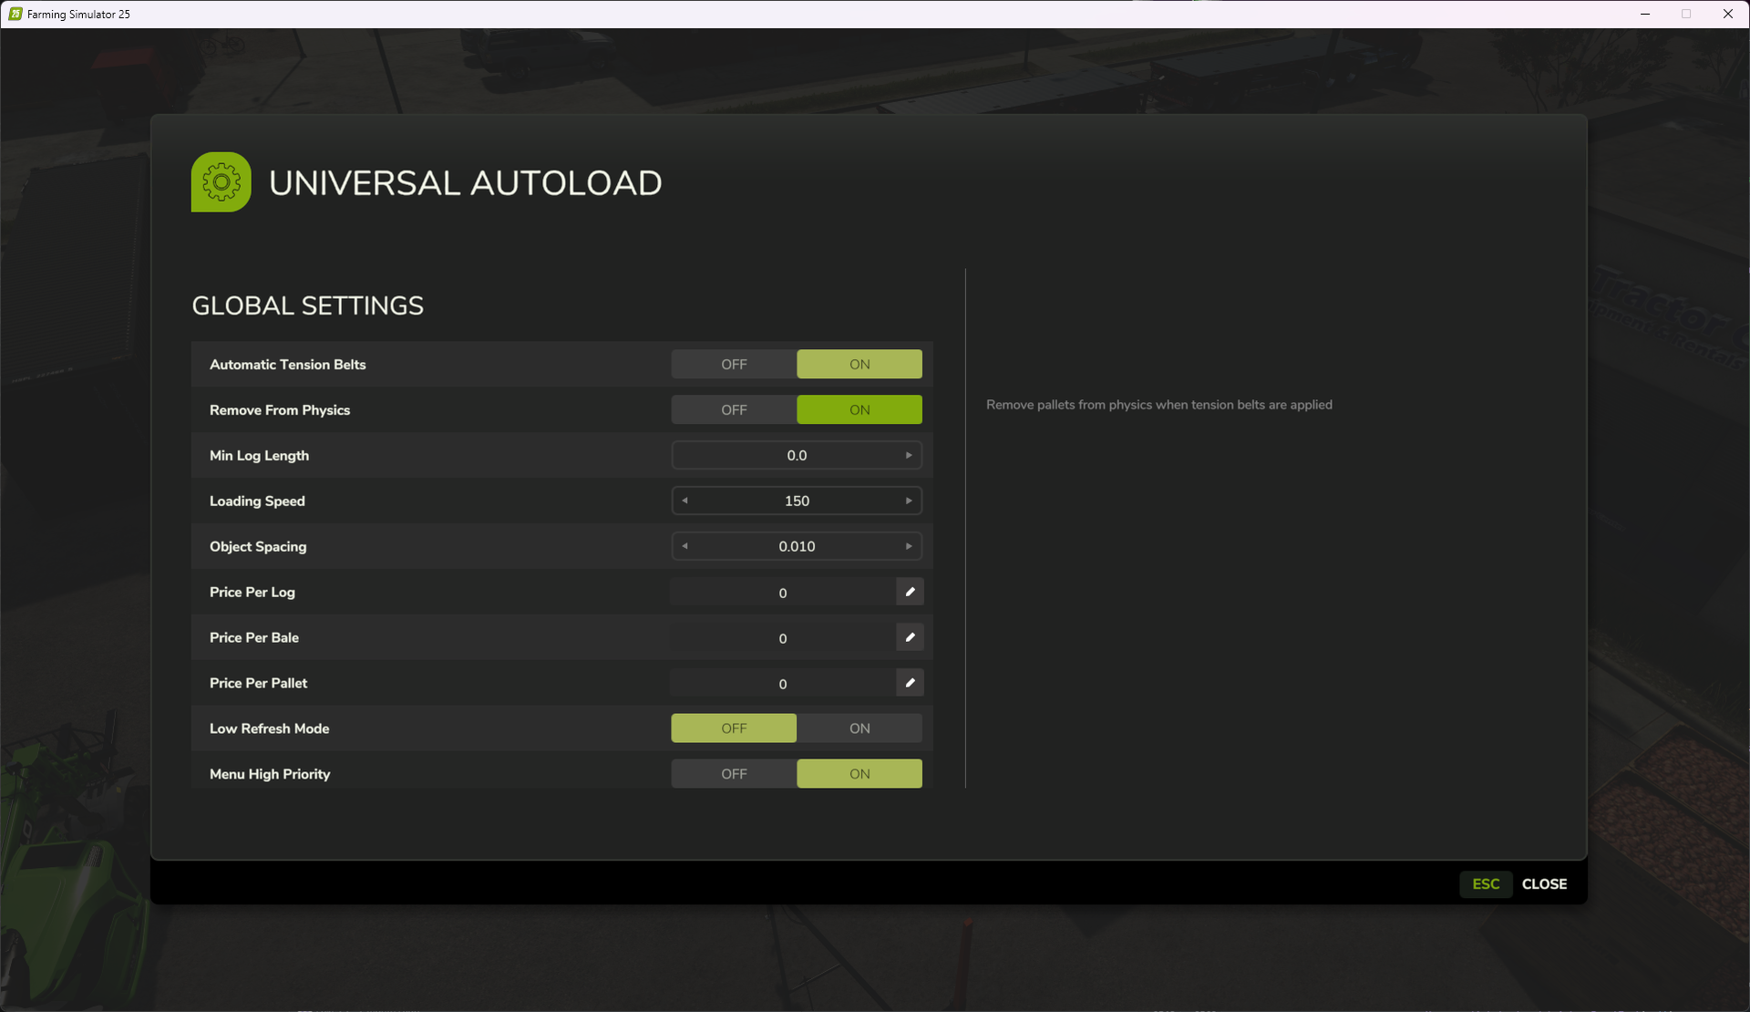The height and width of the screenshot is (1012, 1750).
Task: Select the Price Per Bale value field
Action: tap(782, 638)
